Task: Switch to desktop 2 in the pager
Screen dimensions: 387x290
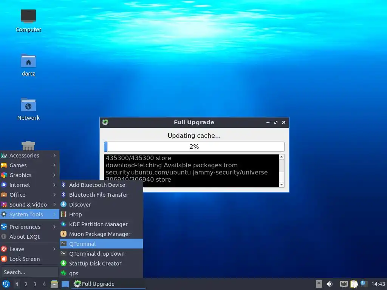Action: pos(26,284)
